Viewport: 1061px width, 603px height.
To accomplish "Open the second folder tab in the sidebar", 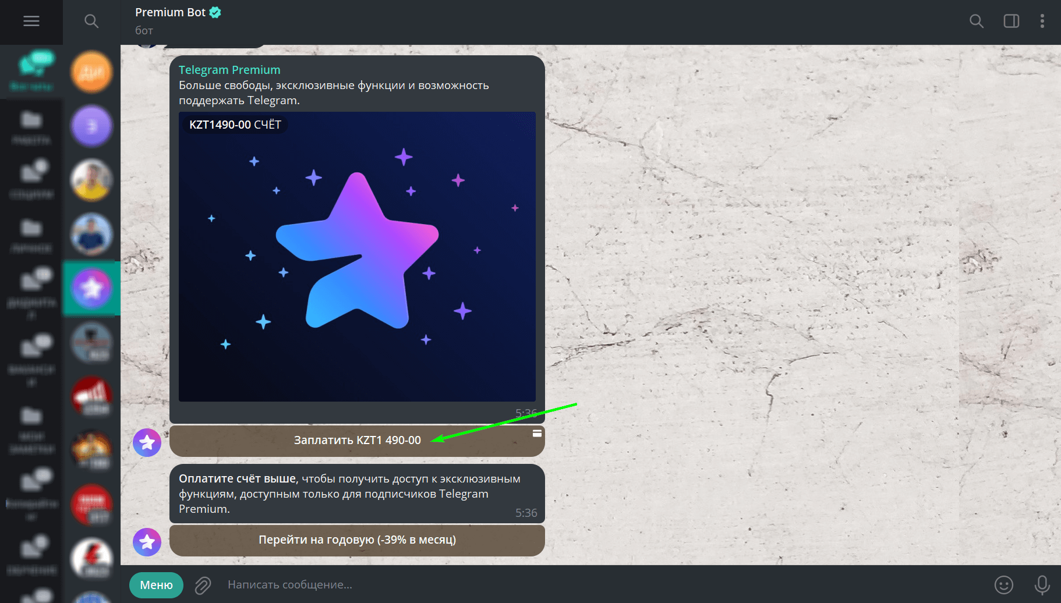I will click(x=31, y=127).
